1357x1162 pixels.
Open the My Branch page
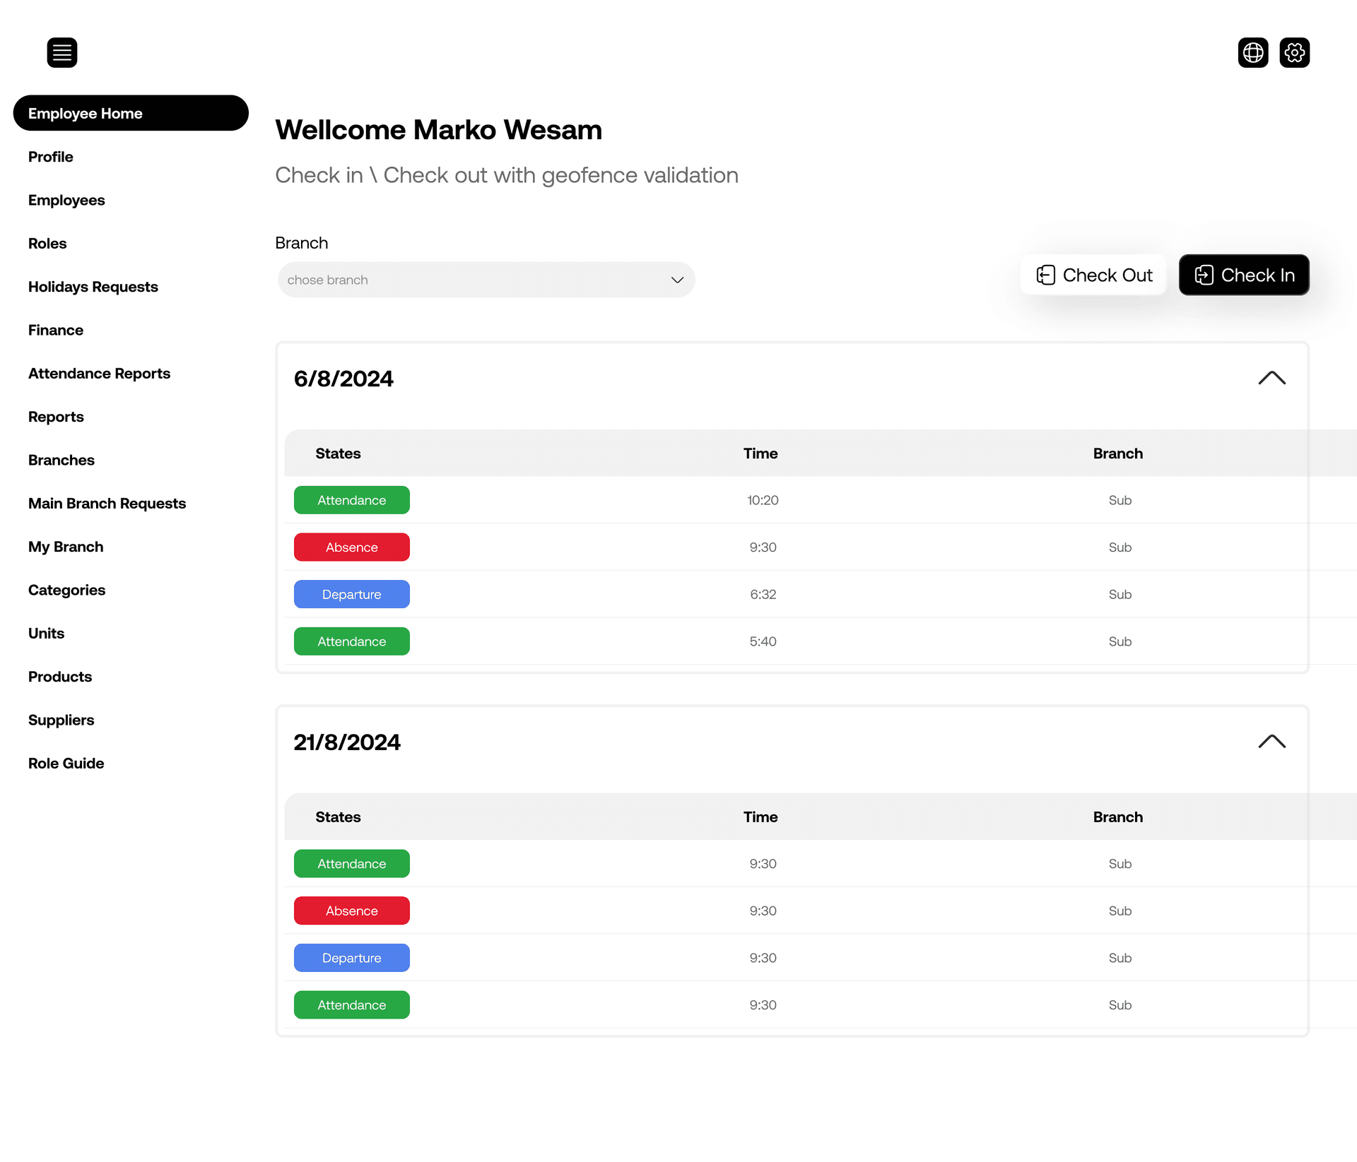click(65, 546)
